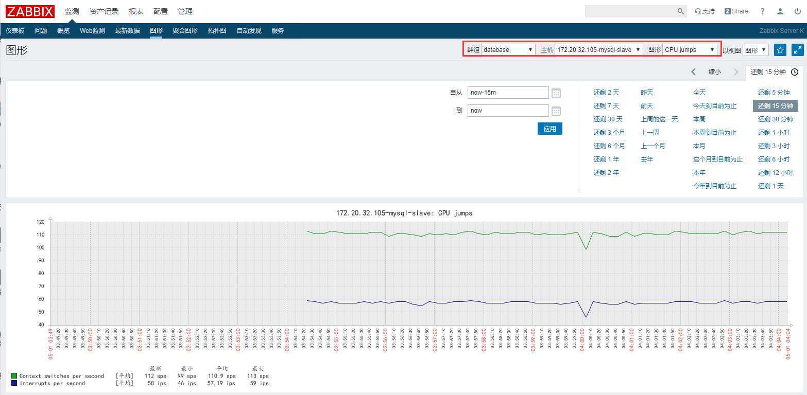Click the 04:00:00 time axis label
The image size is (807, 395).
[x=583, y=339]
